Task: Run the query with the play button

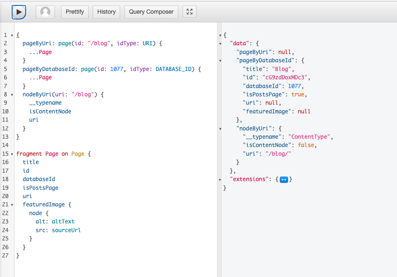Action: [x=19, y=12]
